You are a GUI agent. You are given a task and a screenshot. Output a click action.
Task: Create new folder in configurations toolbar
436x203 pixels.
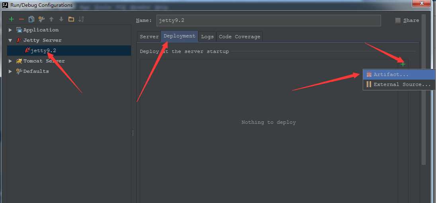coord(71,19)
